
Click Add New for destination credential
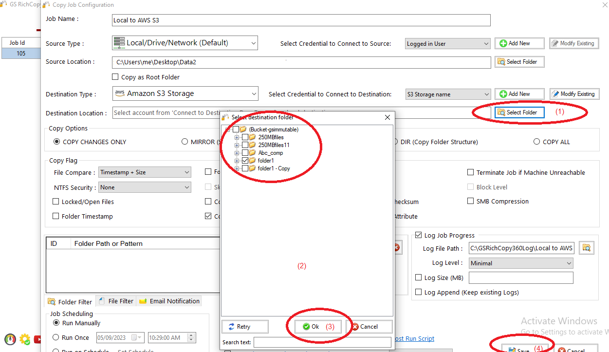[x=519, y=94]
